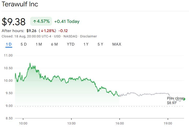The width and height of the screenshot is (189, 127).
Task: Select the 1D time range tab
Action: click(9, 44)
